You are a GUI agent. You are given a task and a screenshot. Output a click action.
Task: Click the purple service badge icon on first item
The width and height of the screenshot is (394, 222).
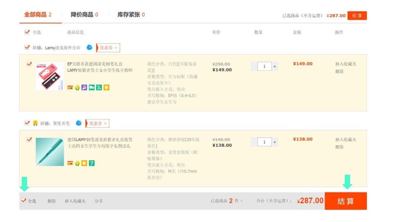(x=84, y=88)
